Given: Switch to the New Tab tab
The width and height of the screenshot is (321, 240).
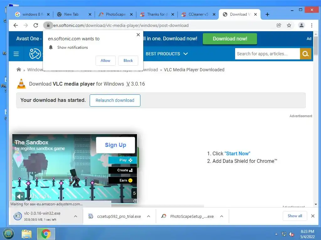Looking at the screenshot, I should pyautogui.click(x=71, y=14).
